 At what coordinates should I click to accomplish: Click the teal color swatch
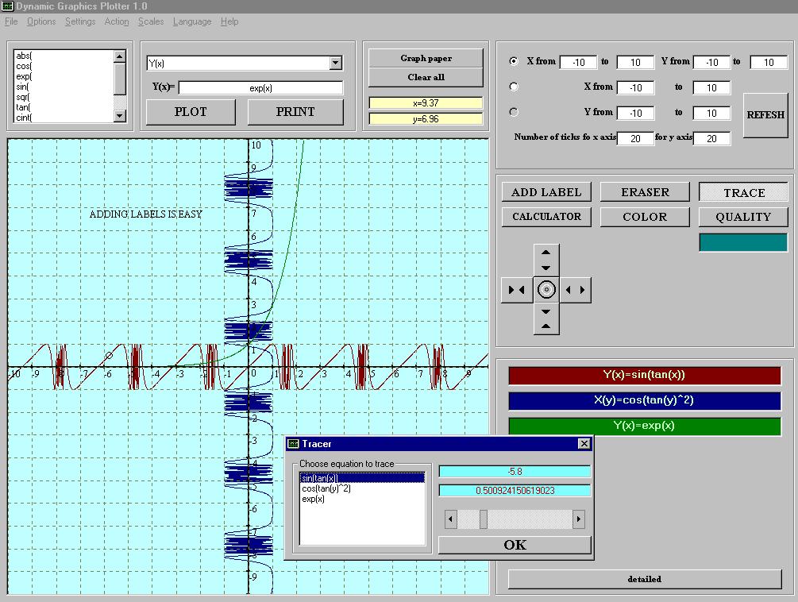(743, 242)
